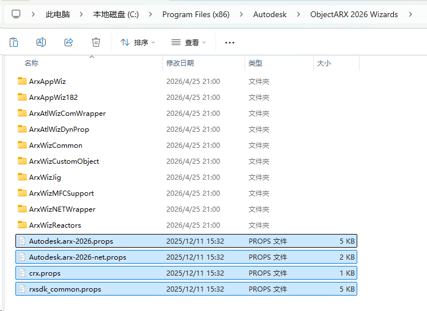The image size is (427, 311).
Task: Select the ArxAtlWizComWrapper folder icon
Action: 22,113
